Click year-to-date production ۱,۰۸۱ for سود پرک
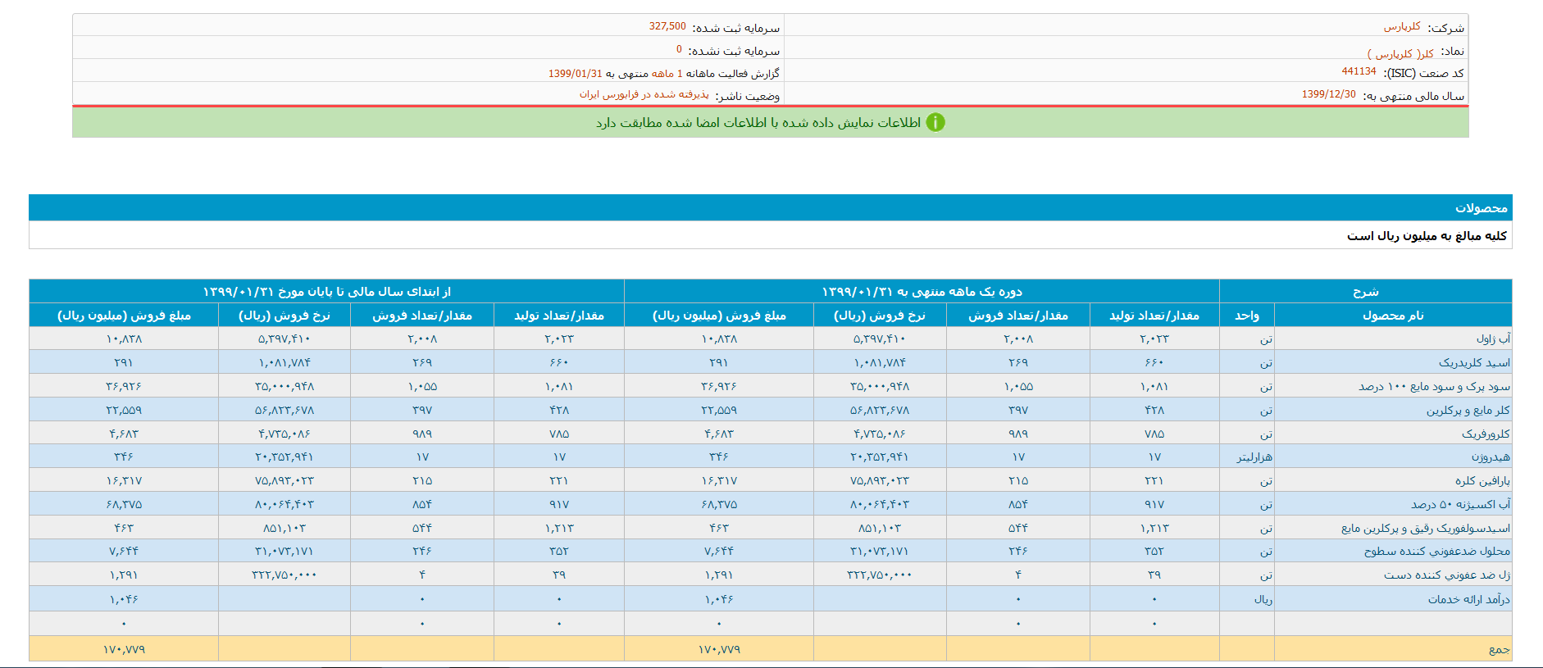 pos(559,386)
